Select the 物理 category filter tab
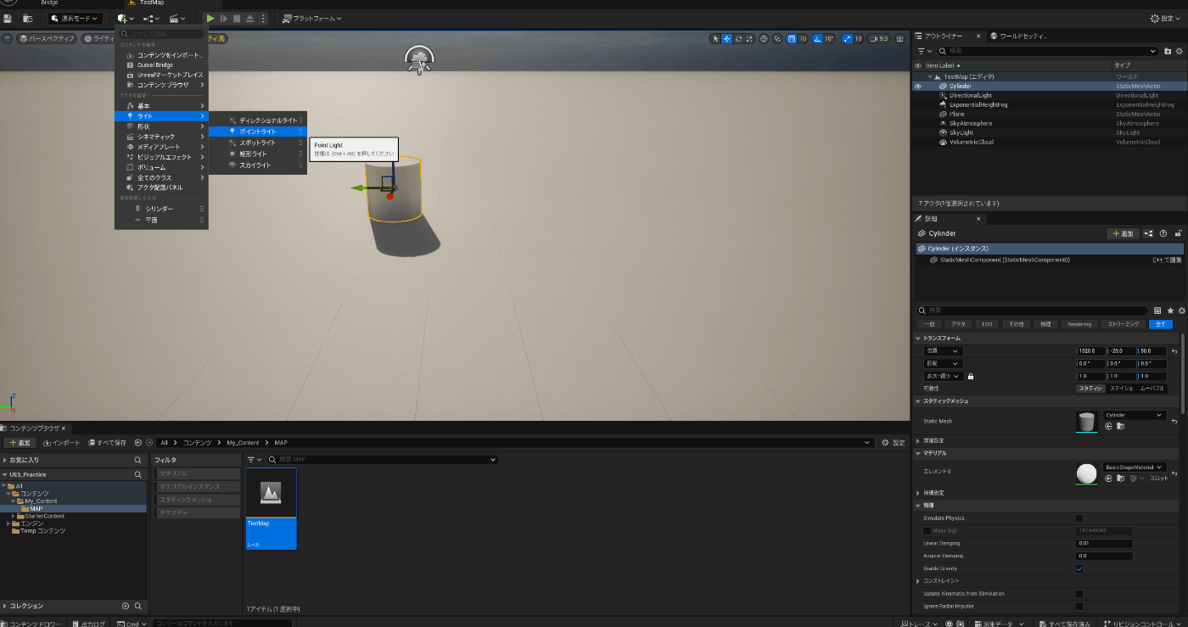Viewport: 1188px width, 627px height. [x=1045, y=324]
